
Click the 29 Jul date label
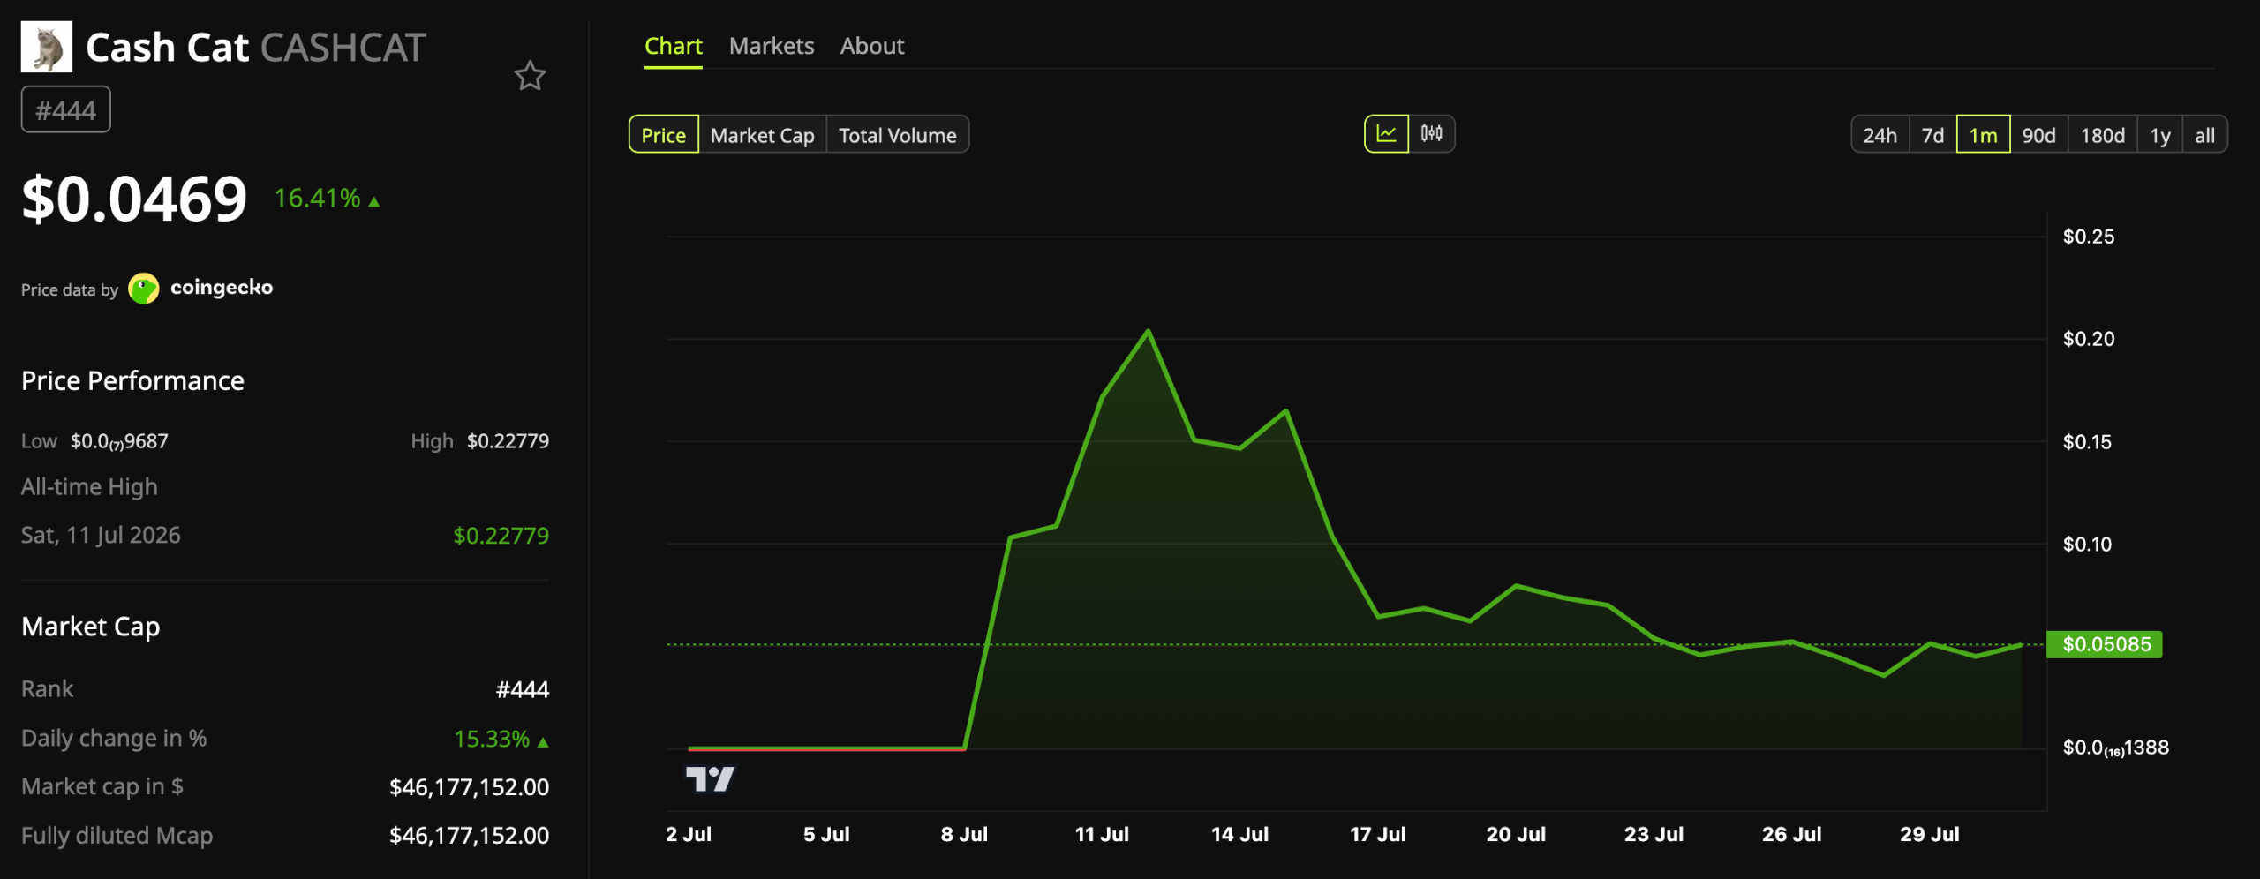pos(1929,834)
